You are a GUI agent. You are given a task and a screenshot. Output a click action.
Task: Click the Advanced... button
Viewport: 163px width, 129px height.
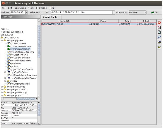tap(36, 12)
